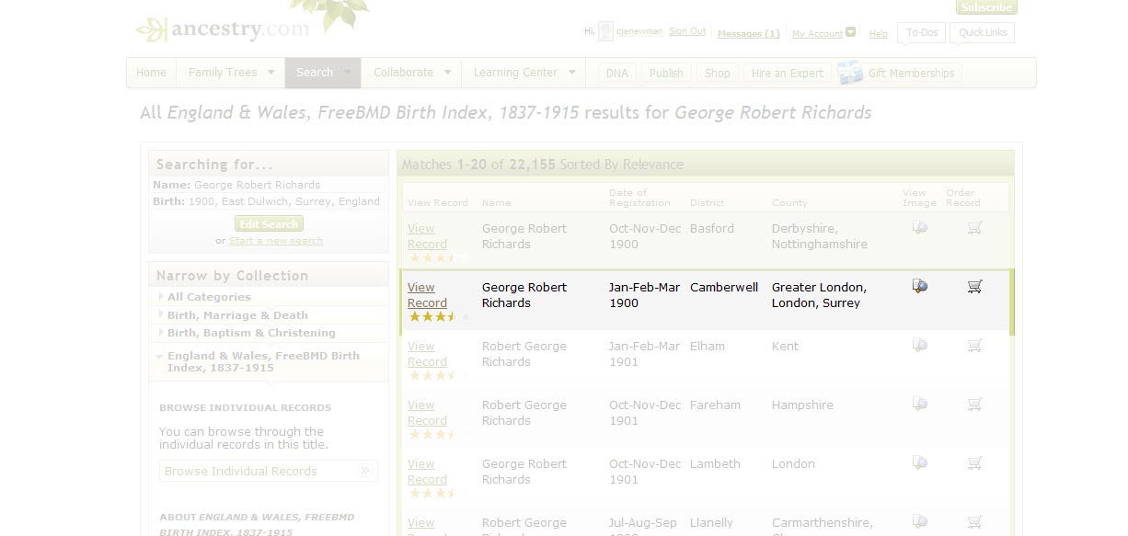This screenshot has height=536, width=1128.
Task: Open the Collaborate dropdown arrow
Action: (x=447, y=73)
